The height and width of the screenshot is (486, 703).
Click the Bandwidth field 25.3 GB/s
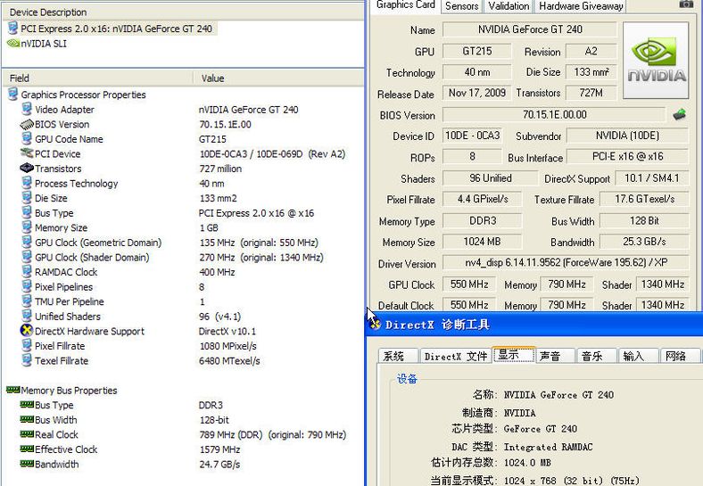tap(644, 242)
